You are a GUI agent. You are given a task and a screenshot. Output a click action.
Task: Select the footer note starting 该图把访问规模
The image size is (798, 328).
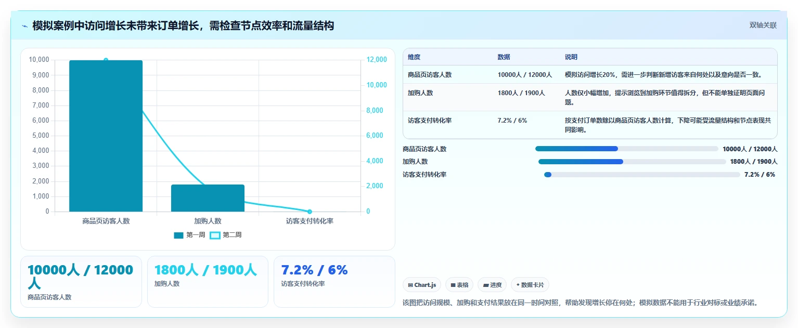[580, 303]
